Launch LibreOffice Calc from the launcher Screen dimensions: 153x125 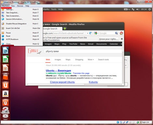tap(6, 59)
